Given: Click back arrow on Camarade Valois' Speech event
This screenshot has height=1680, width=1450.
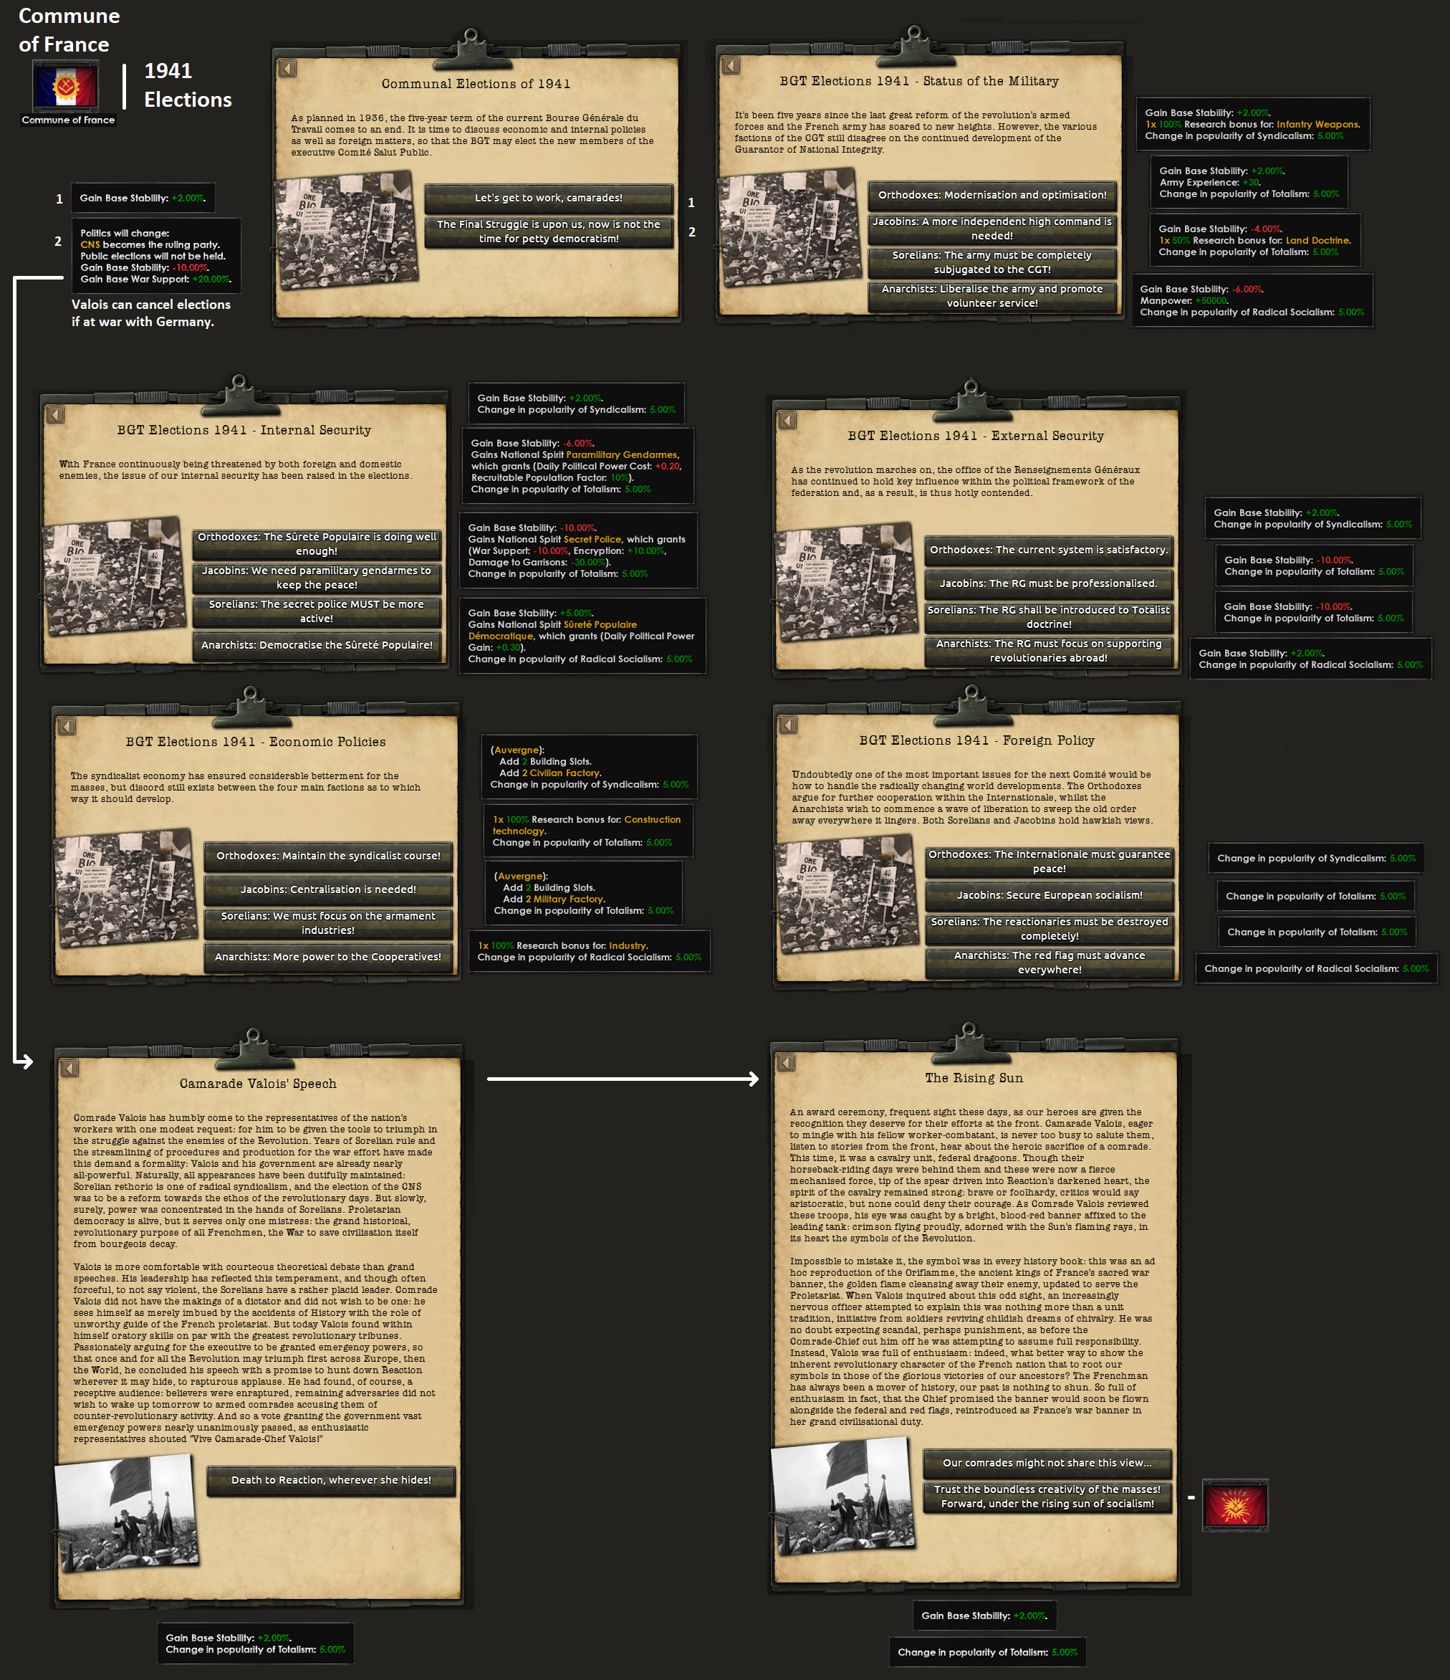Looking at the screenshot, I should (69, 1068).
